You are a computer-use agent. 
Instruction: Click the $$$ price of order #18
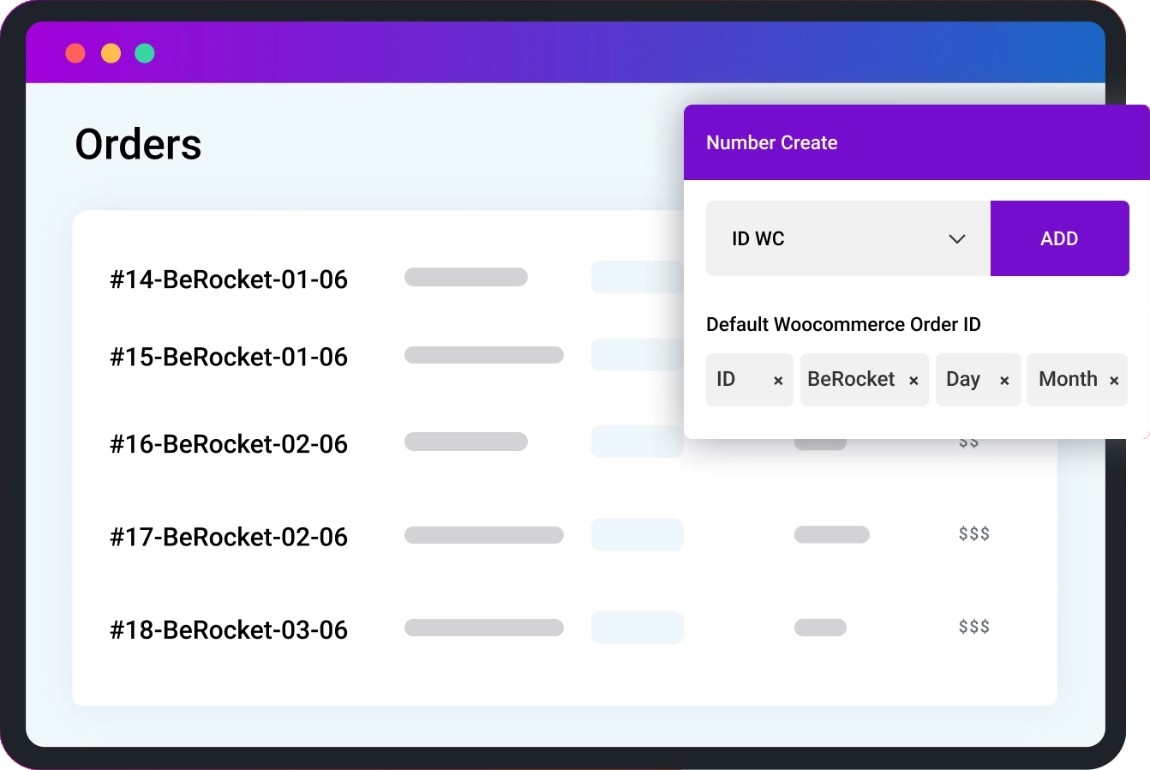(x=974, y=627)
